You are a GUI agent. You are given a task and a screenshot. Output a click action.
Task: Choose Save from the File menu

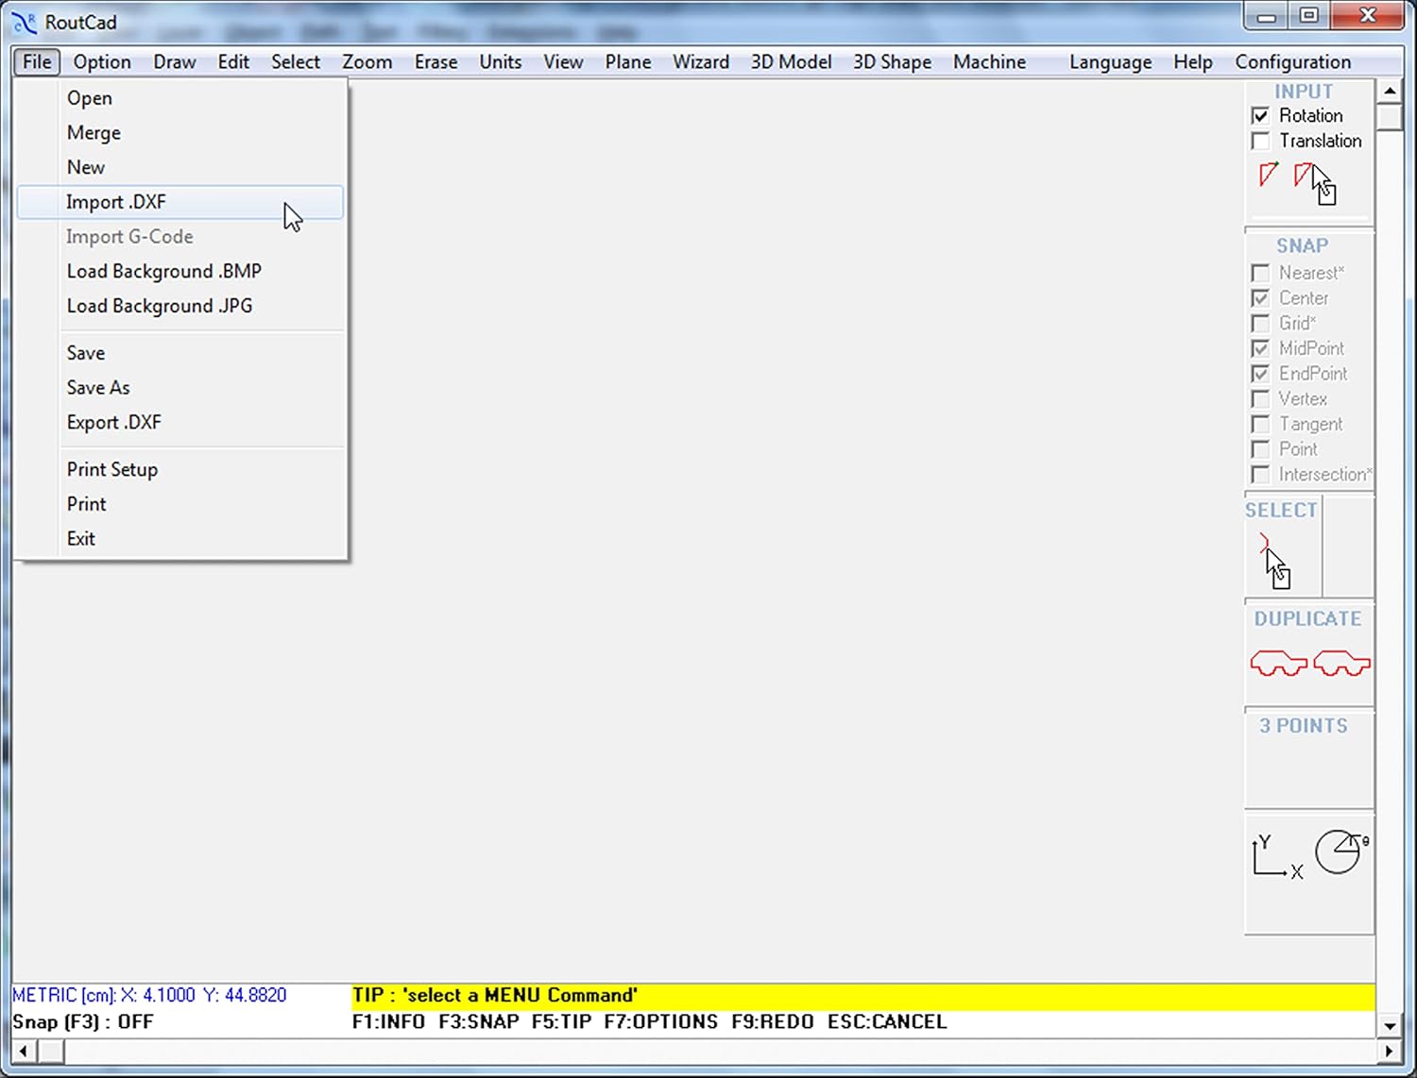click(x=180, y=354)
